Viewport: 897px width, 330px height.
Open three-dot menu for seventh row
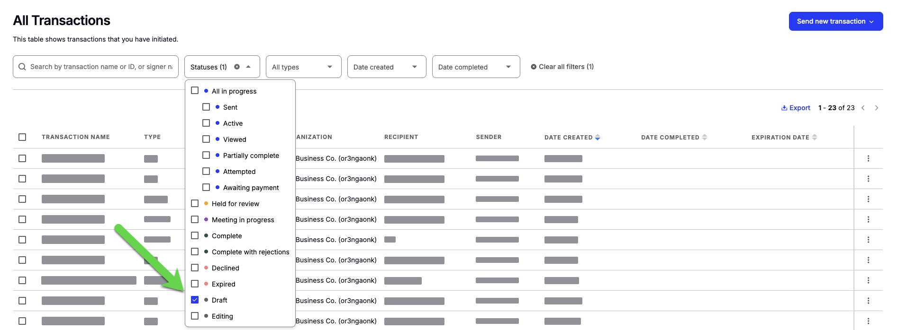point(869,280)
